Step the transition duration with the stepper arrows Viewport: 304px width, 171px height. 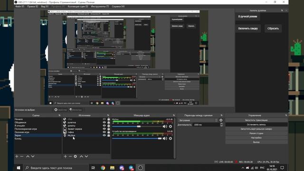tap(221, 124)
